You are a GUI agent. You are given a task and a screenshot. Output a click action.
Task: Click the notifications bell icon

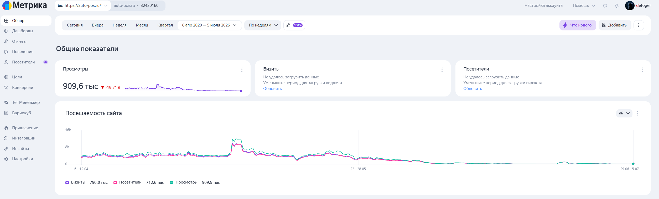(x=616, y=6)
